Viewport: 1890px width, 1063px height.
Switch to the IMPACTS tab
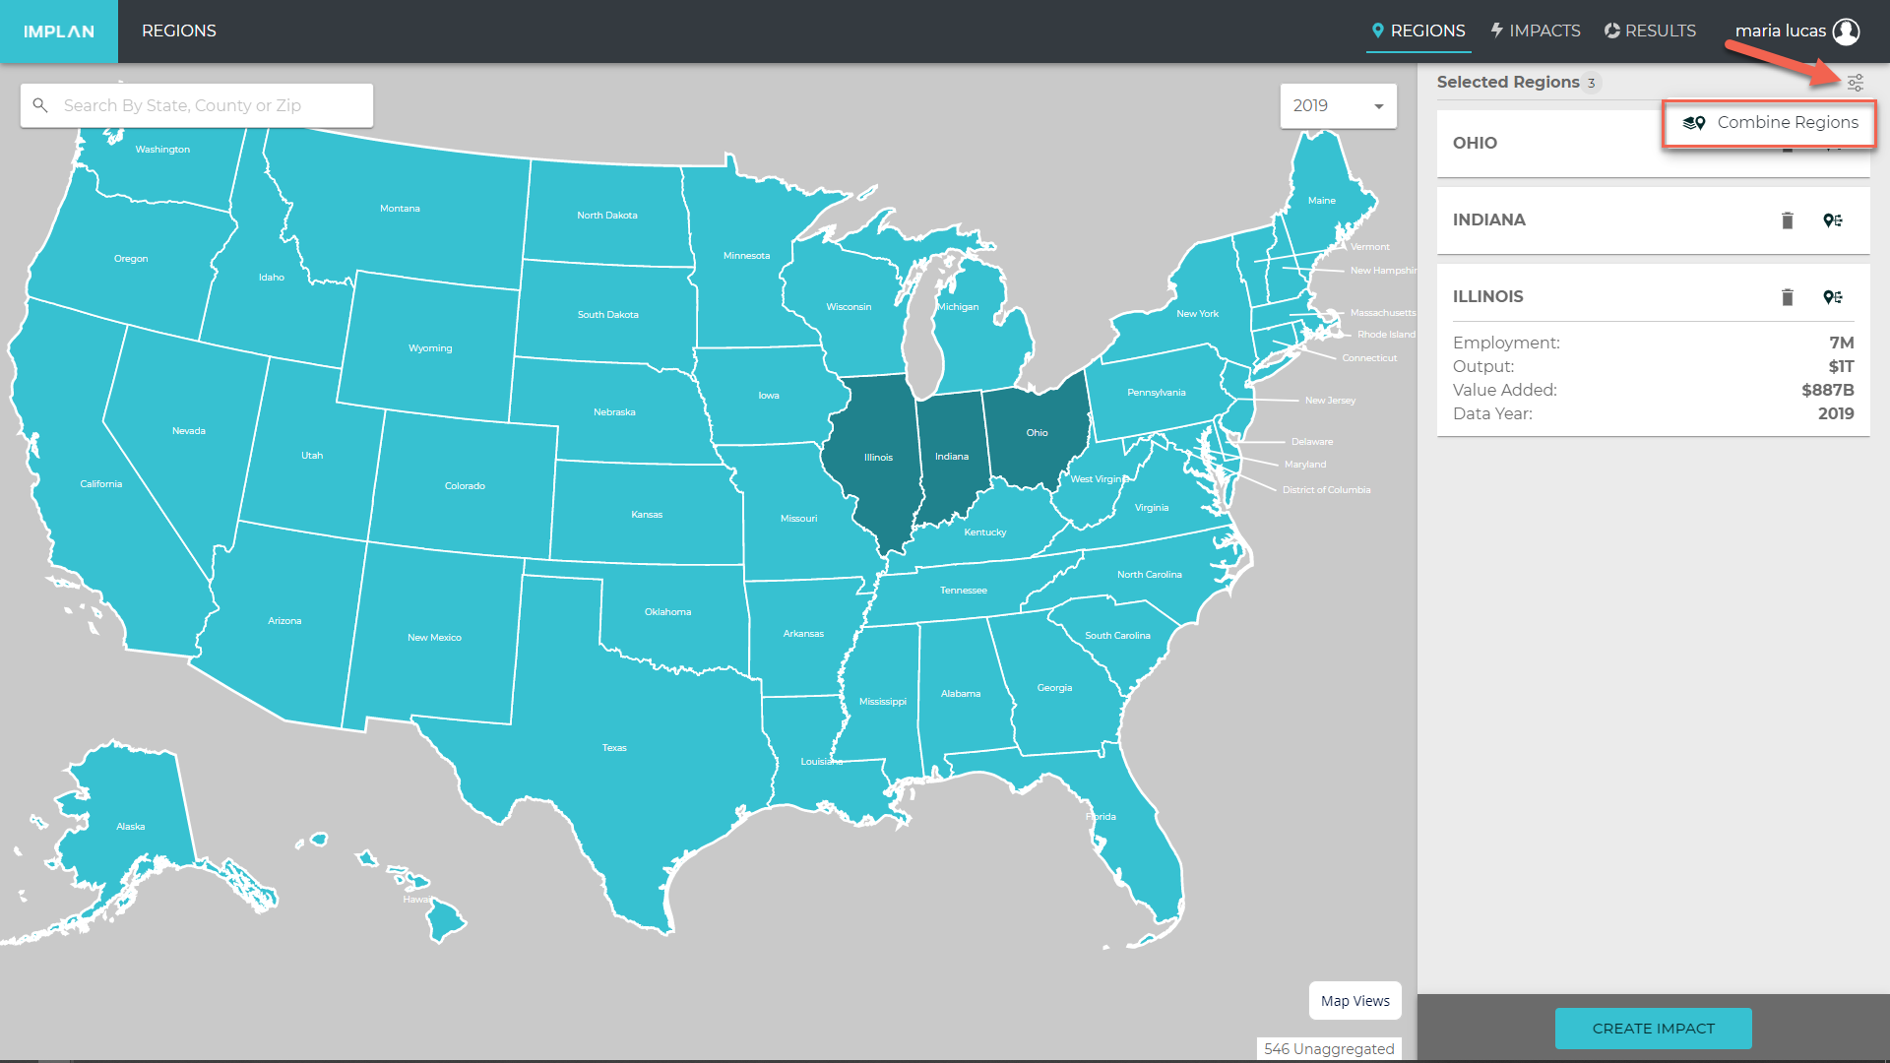[x=1536, y=31]
